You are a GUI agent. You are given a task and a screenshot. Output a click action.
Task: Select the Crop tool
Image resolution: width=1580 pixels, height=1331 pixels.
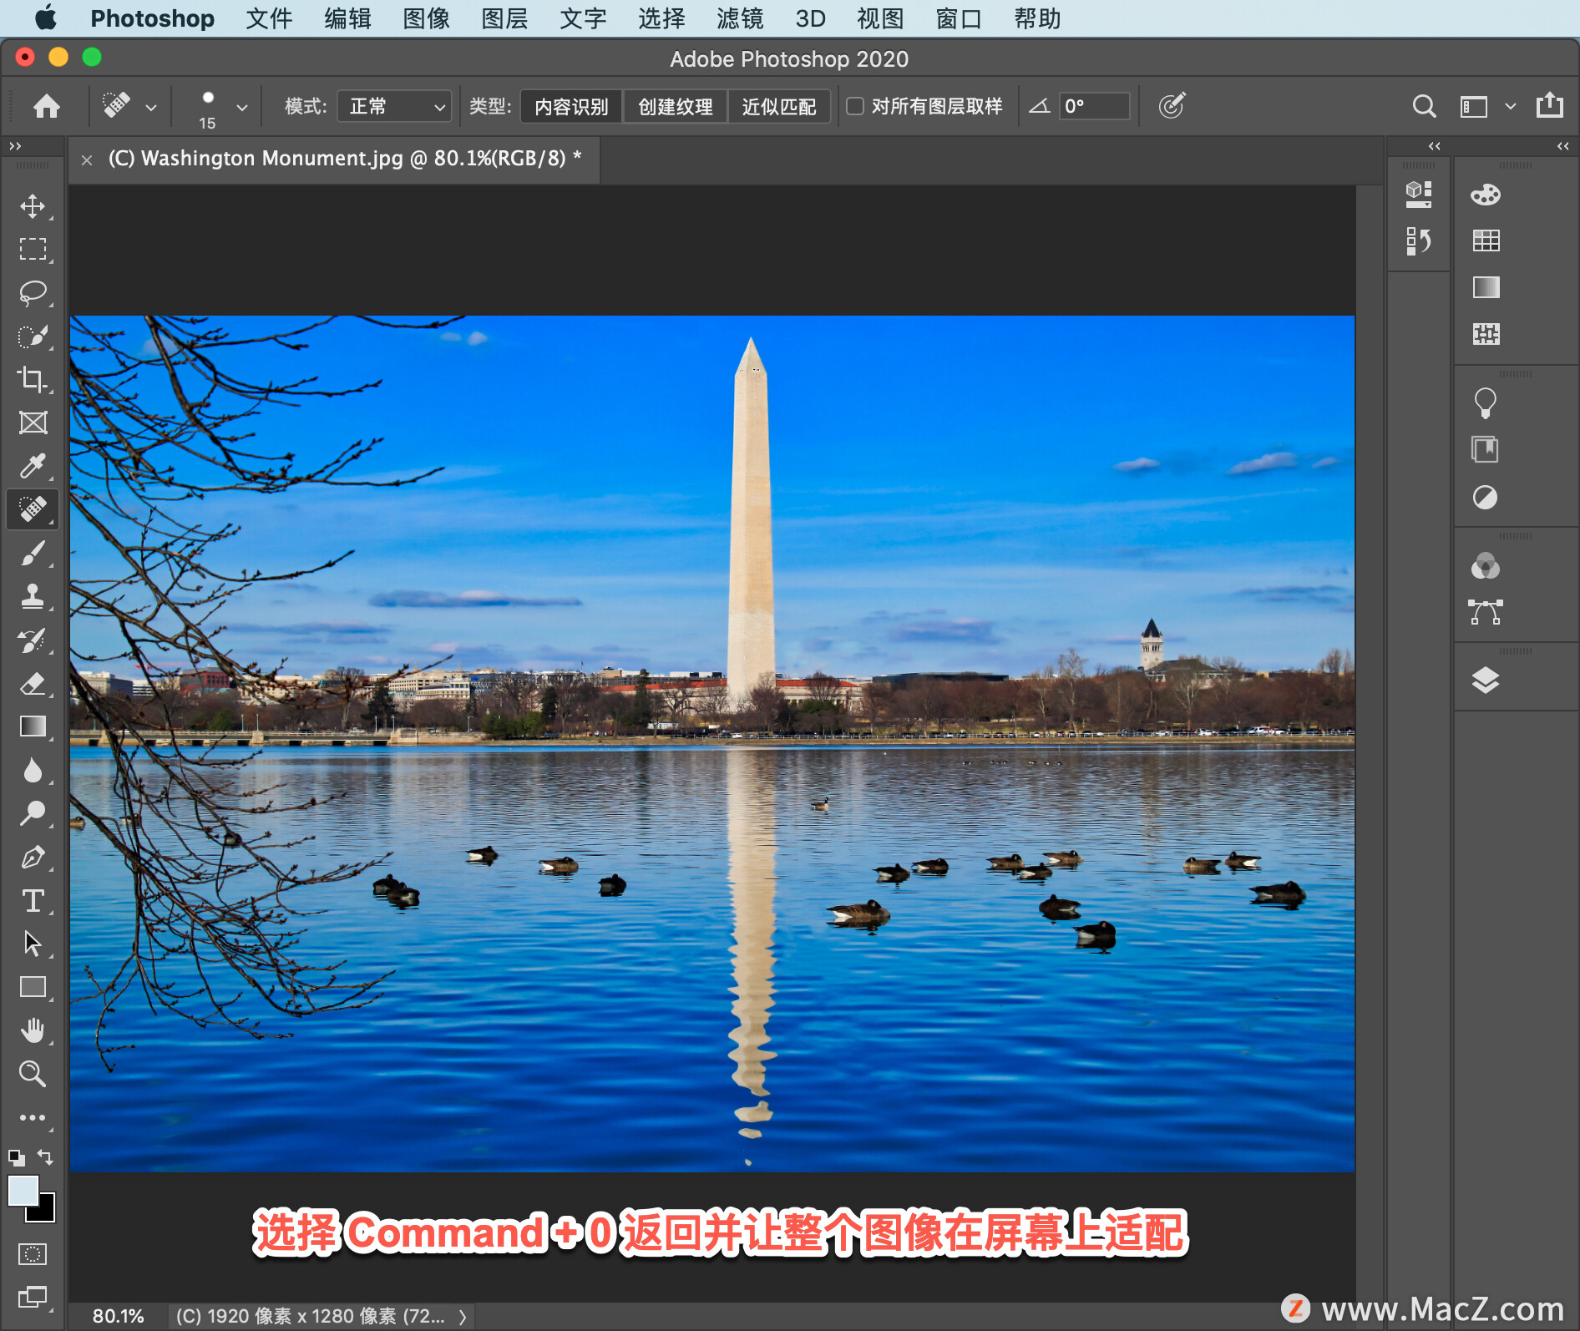[x=33, y=380]
